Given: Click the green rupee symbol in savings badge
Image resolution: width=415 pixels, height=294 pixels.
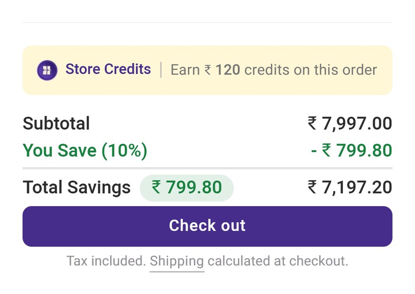Looking at the screenshot, I should pos(156,187).
